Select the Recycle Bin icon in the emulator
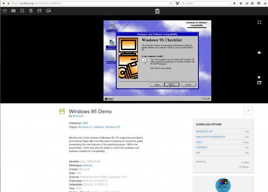The image size is (268, 192). point(112,60)
